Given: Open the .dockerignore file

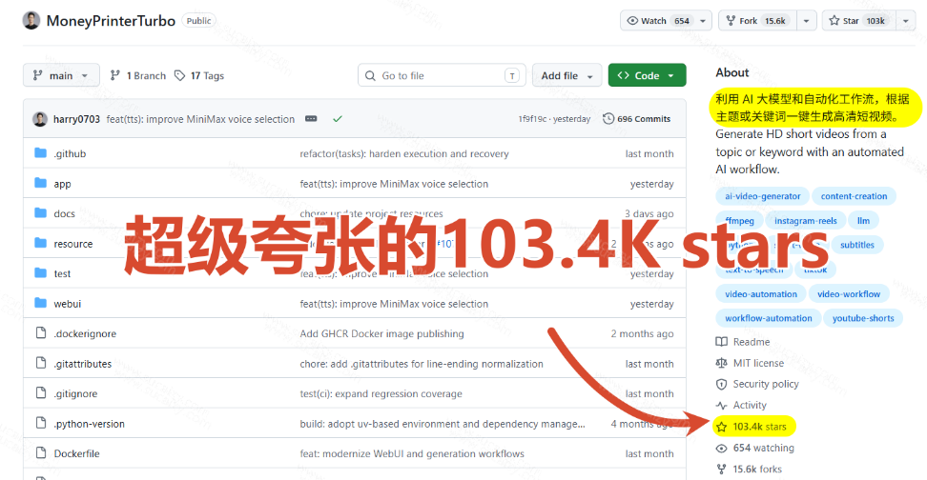Looking at the screenshot, I should click(85, 333).
